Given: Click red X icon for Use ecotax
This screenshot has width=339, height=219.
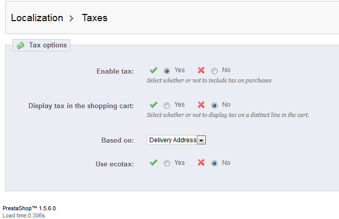Looking at the screenshot, I should click(x=201, y=163).
